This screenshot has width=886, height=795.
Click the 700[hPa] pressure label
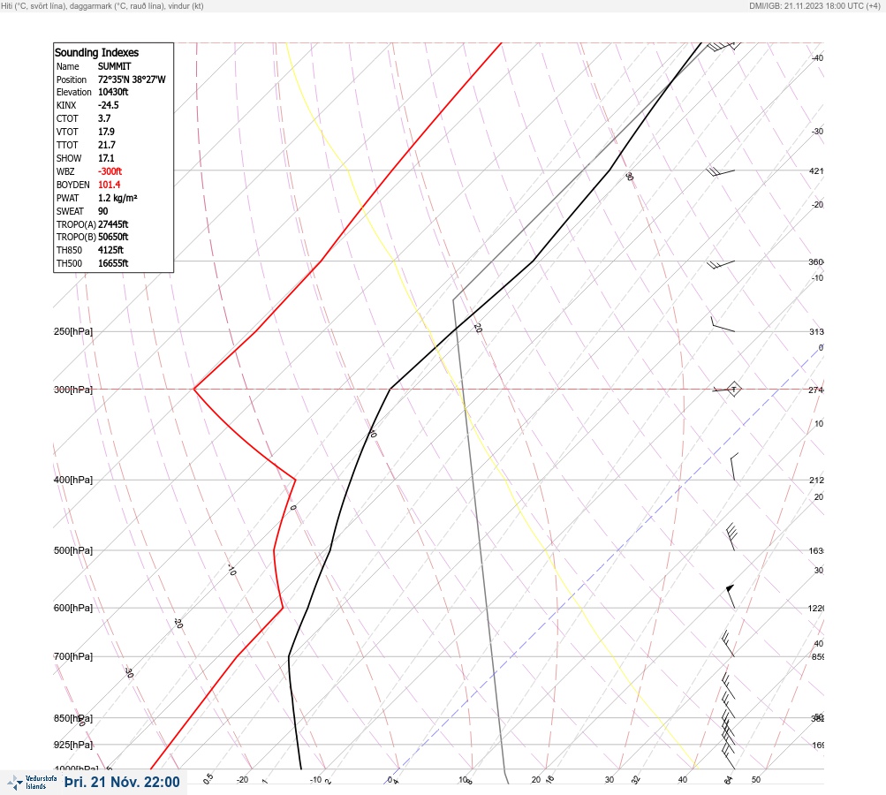tap(73, 657)
